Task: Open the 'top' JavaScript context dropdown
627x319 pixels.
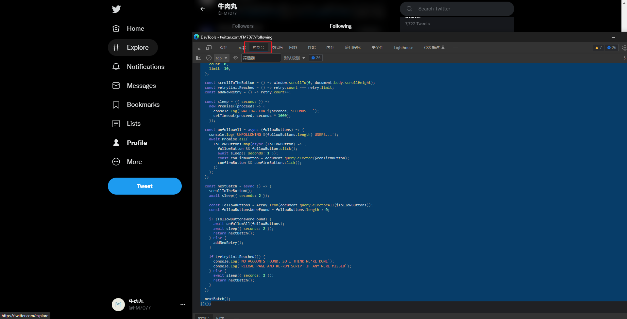Action: tap(221, 58)
